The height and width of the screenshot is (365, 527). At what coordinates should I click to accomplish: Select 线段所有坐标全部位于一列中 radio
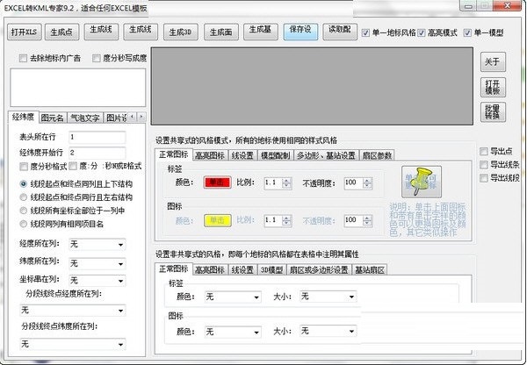pos(23,211)
